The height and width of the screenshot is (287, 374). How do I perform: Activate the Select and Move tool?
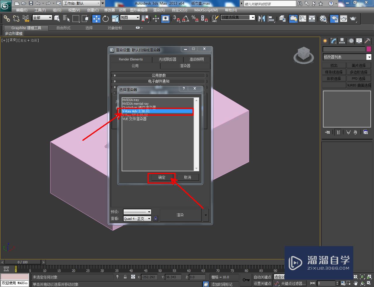coord(96,19)
